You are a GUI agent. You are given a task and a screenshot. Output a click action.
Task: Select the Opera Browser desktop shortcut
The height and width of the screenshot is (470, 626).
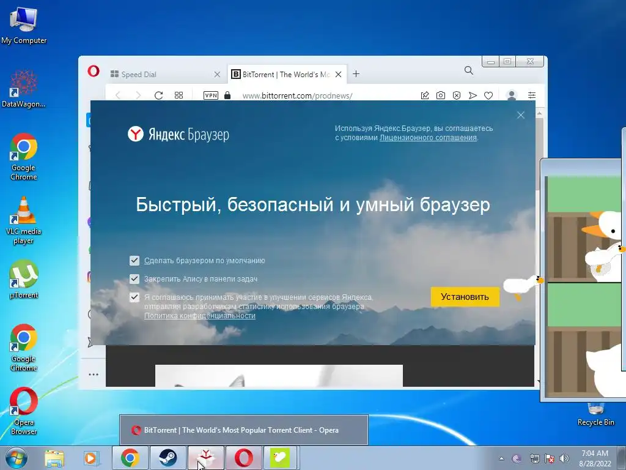(24, 411)
